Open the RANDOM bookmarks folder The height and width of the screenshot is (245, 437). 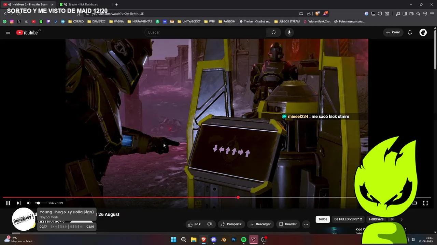[x=227, y=21]
